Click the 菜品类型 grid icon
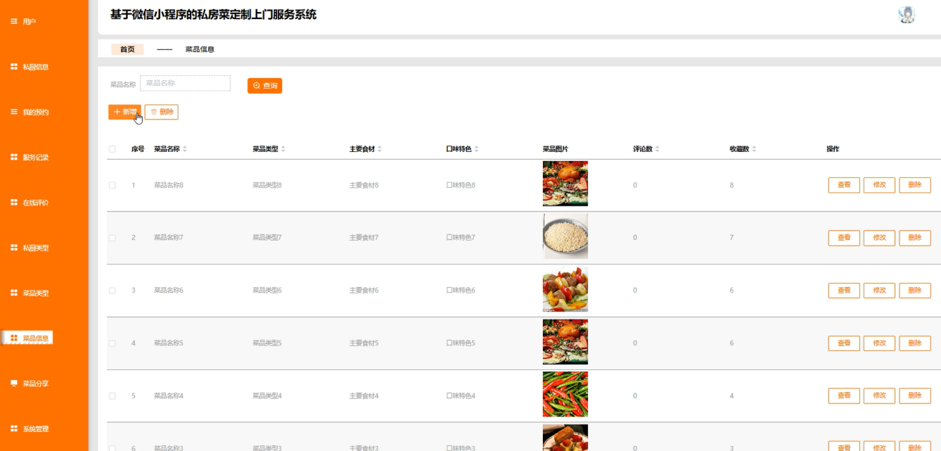 click(14, 293)
